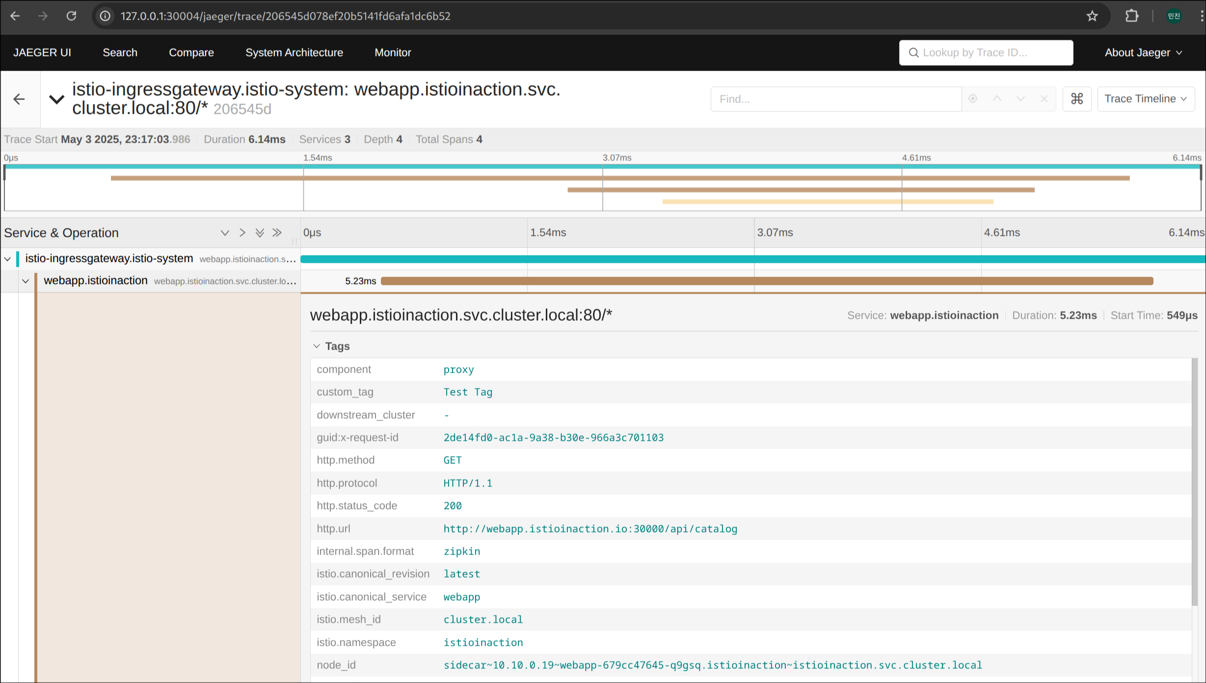The image size is (1206, 683).
Task: Click the Duration 6.14ms trace summary
Action: tap(244, 140)
